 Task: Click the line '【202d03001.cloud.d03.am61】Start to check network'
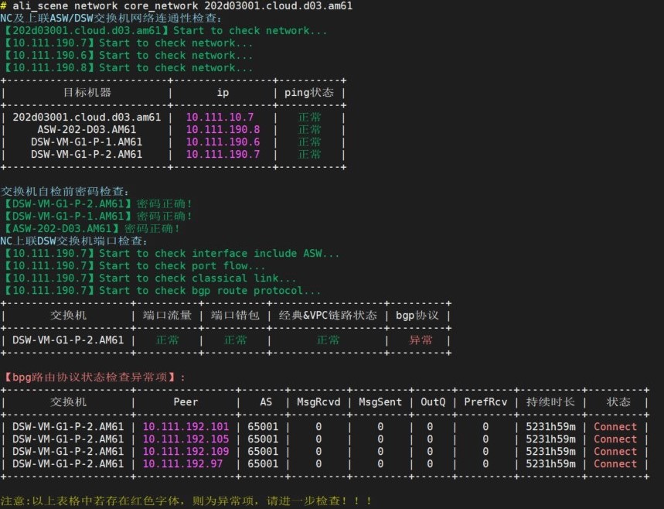[x=165, y=30]
